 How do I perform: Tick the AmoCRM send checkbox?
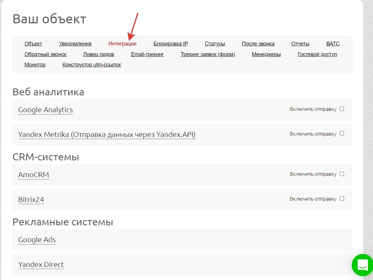tap(342, 174)
